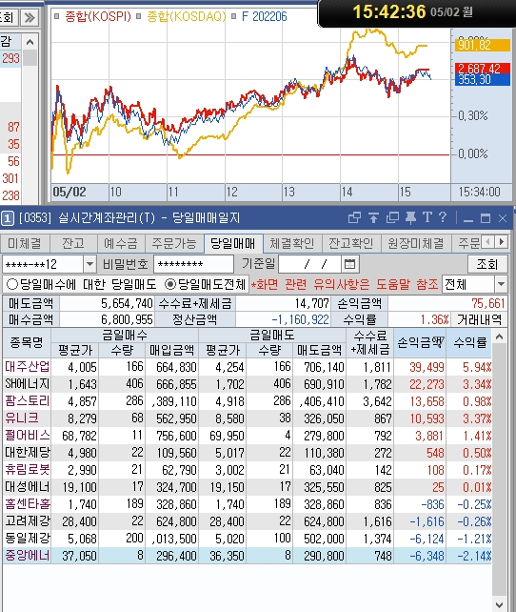Select the 대성에너 row name
Screen dimensions: 516x612
[x=27, y=487]
